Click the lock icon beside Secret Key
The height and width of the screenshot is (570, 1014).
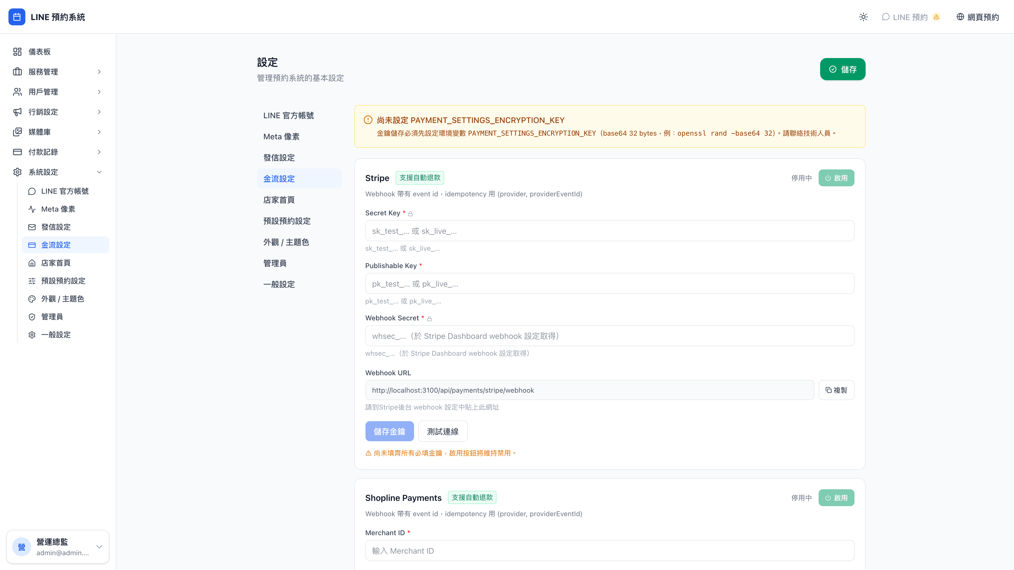(x=410, y=213)
